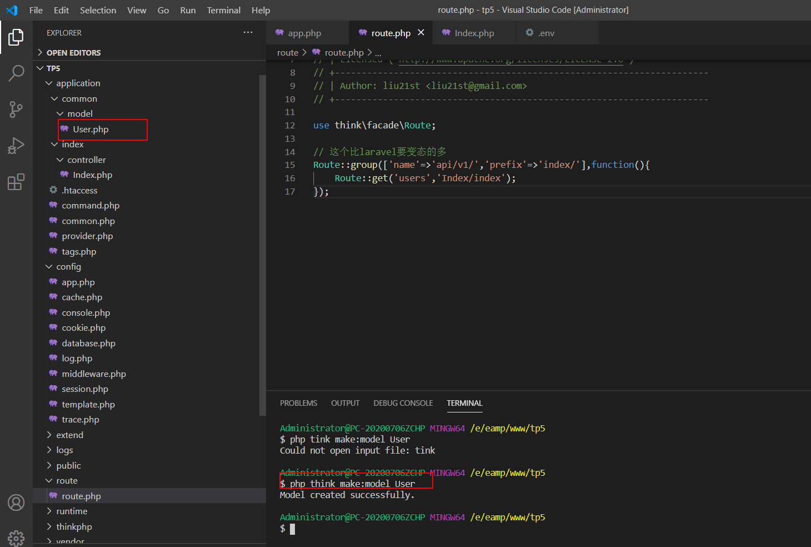Click the route breadcrumb segment

287,53
